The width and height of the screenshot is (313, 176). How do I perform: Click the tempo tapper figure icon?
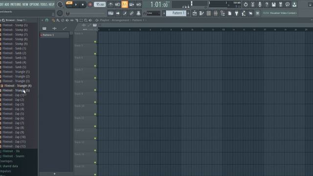coord(244,13)
